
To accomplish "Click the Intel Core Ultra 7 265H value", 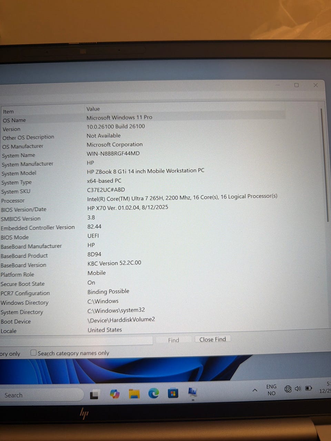I will click(x=182, y=197).
